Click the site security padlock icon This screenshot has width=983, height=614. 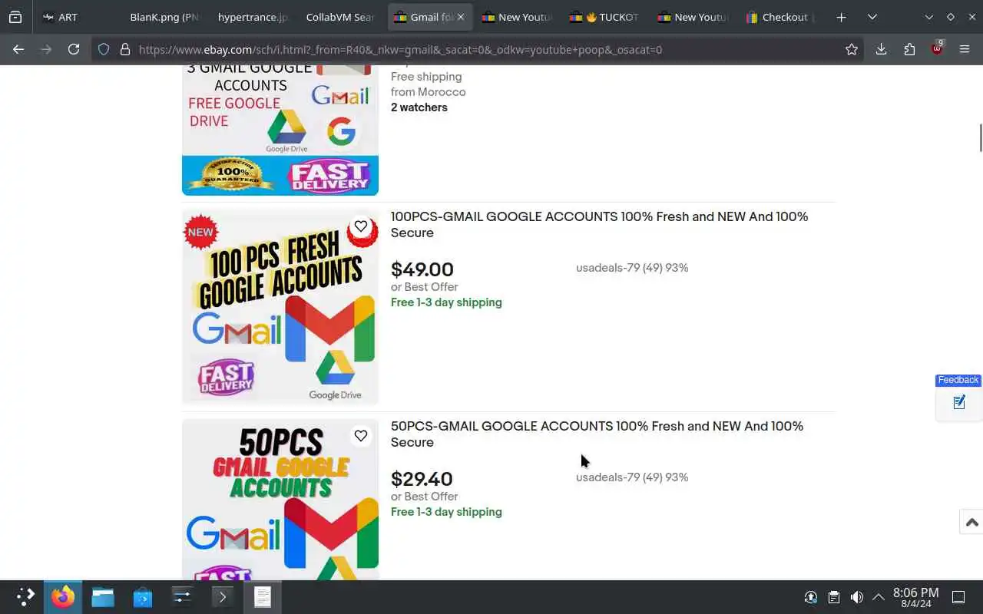pos(125,49)
